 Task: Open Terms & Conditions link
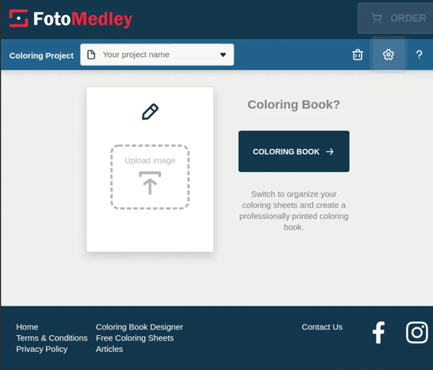coord(52,338)
